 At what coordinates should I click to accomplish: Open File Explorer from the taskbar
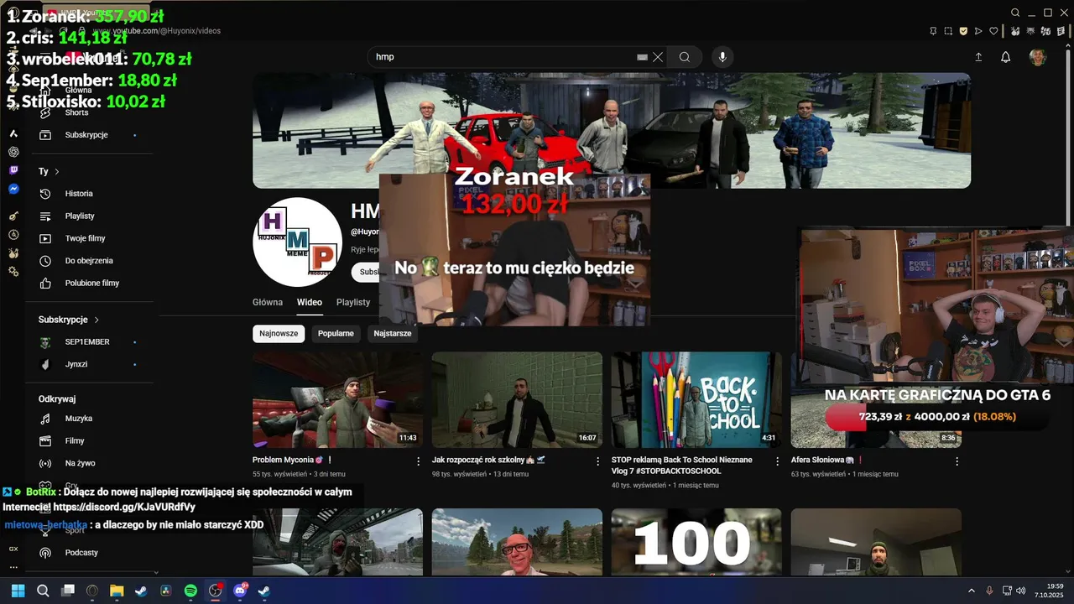pyautogui.click(x=117, y=591)
